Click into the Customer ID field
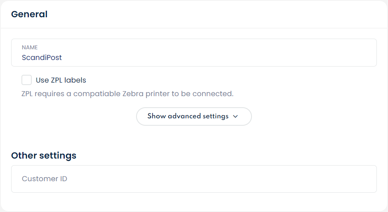The height and width of the screenshot is (212, 388). [x=194, y=179]
